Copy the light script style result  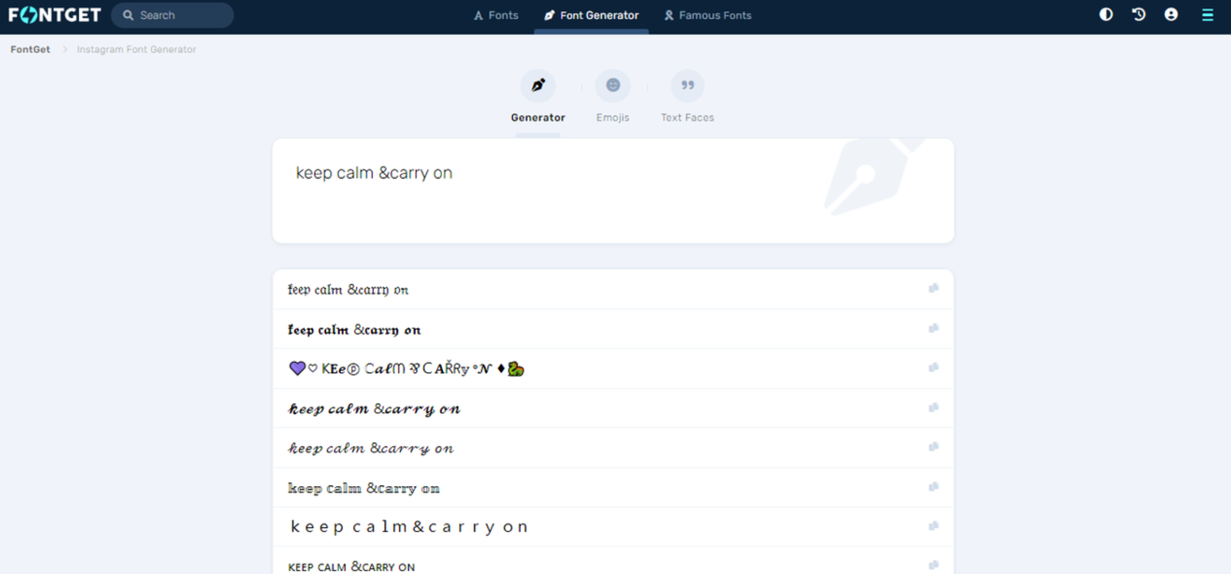pyautogui.click(x=934, y=447)
